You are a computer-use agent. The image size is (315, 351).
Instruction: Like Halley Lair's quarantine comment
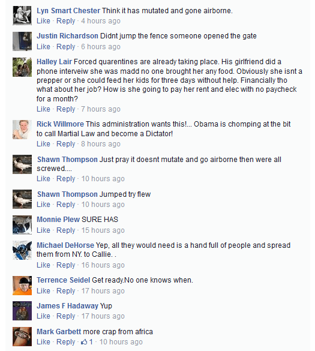(x=43, y=109)
